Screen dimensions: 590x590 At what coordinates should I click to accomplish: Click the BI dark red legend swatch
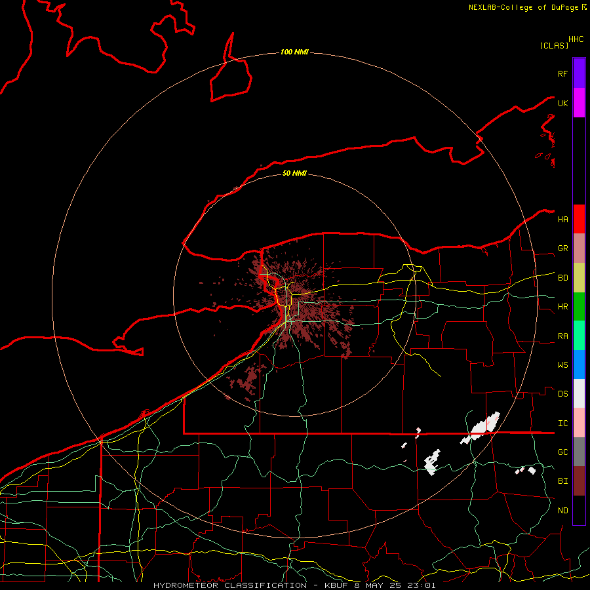coord(579,481)
